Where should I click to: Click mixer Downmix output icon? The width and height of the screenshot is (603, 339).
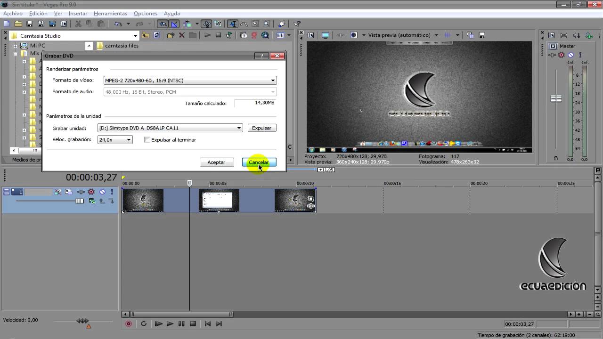564,35
